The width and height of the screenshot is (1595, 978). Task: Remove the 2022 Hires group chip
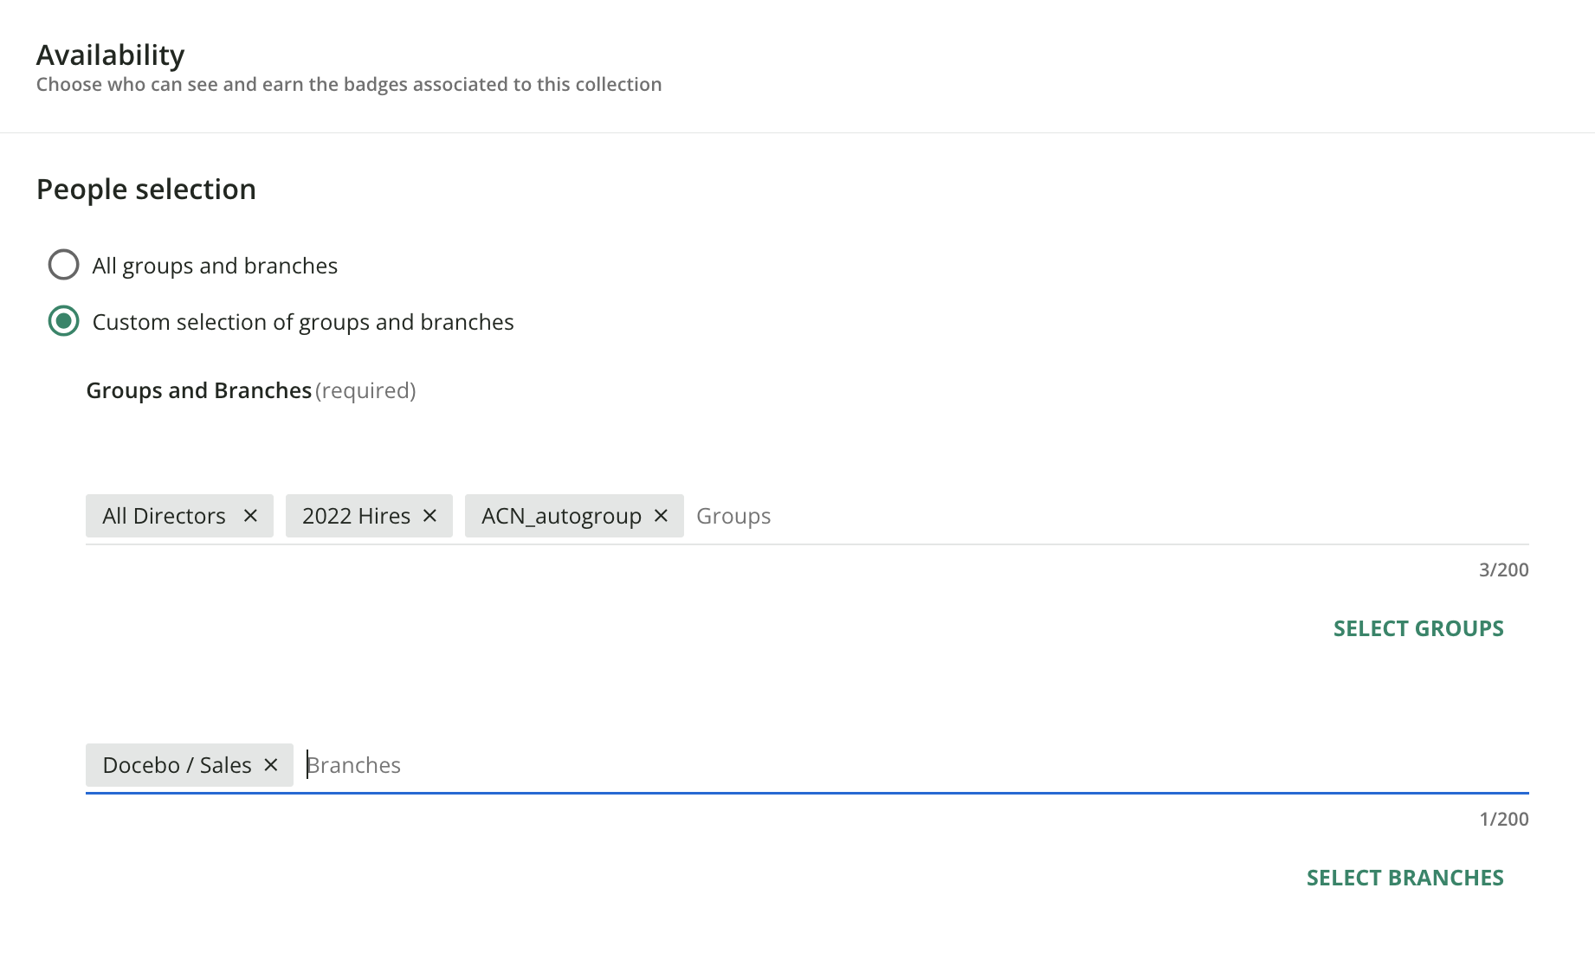click(429, 516)
